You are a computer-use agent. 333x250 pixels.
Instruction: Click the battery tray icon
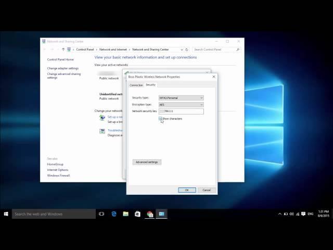tap(286, 214)
